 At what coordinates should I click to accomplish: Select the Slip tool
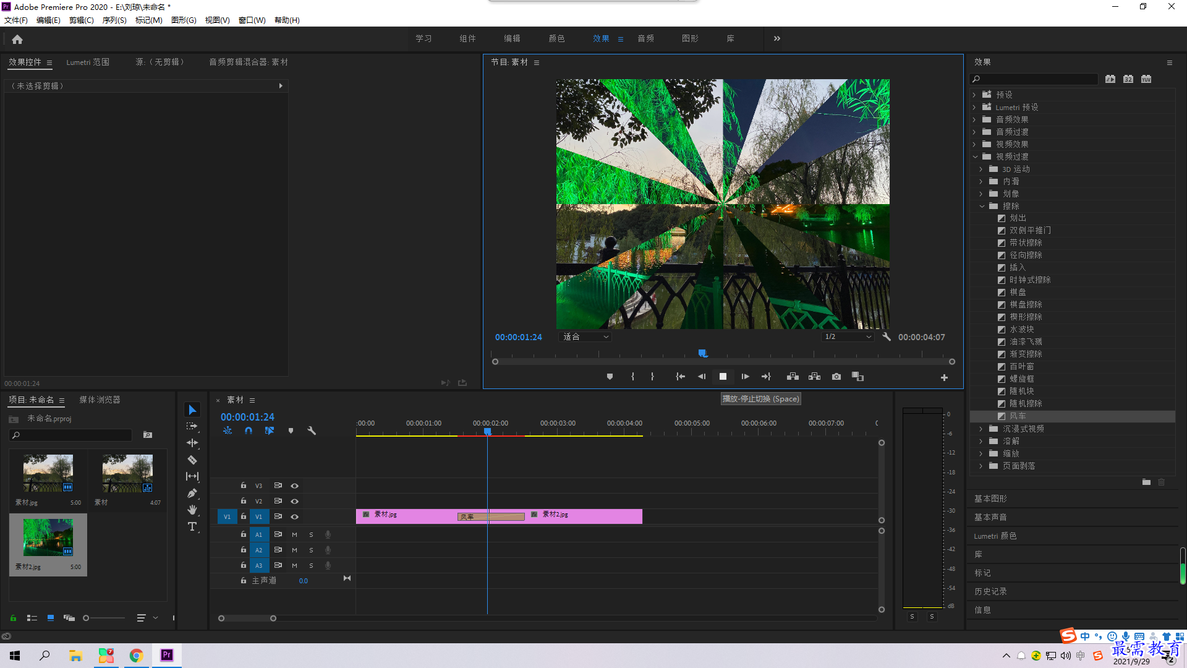click(192, 476)
